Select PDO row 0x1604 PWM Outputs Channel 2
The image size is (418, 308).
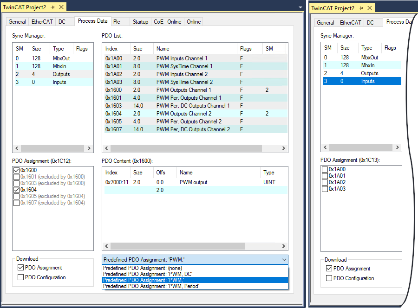pos(196,114)
